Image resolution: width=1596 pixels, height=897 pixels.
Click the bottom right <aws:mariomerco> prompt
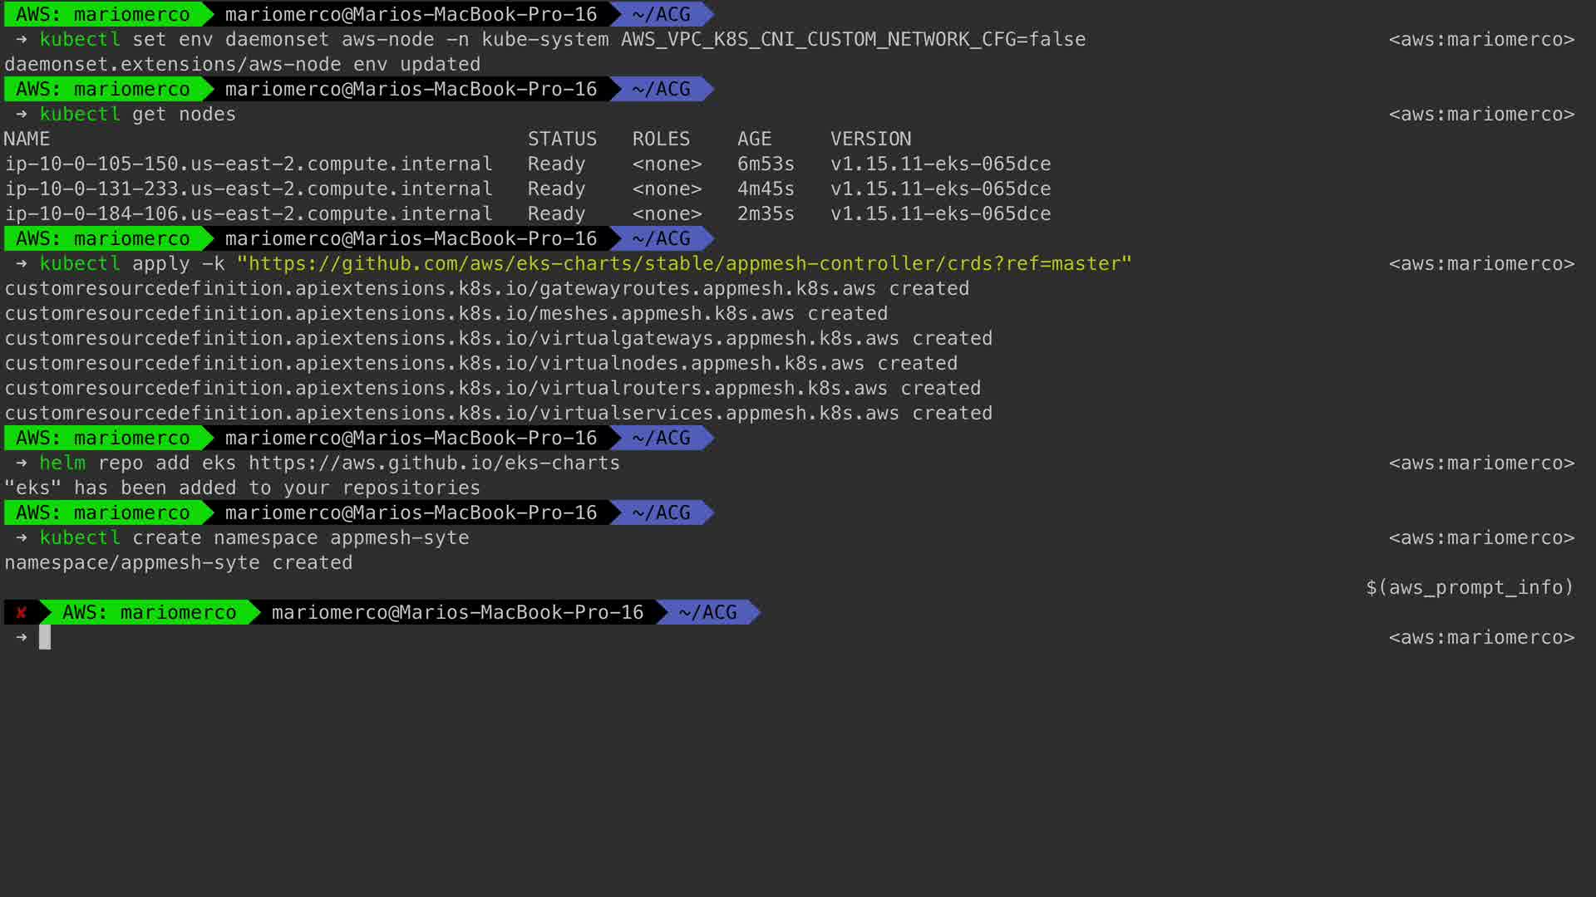pyautogui.click(x=1481, y=637)
